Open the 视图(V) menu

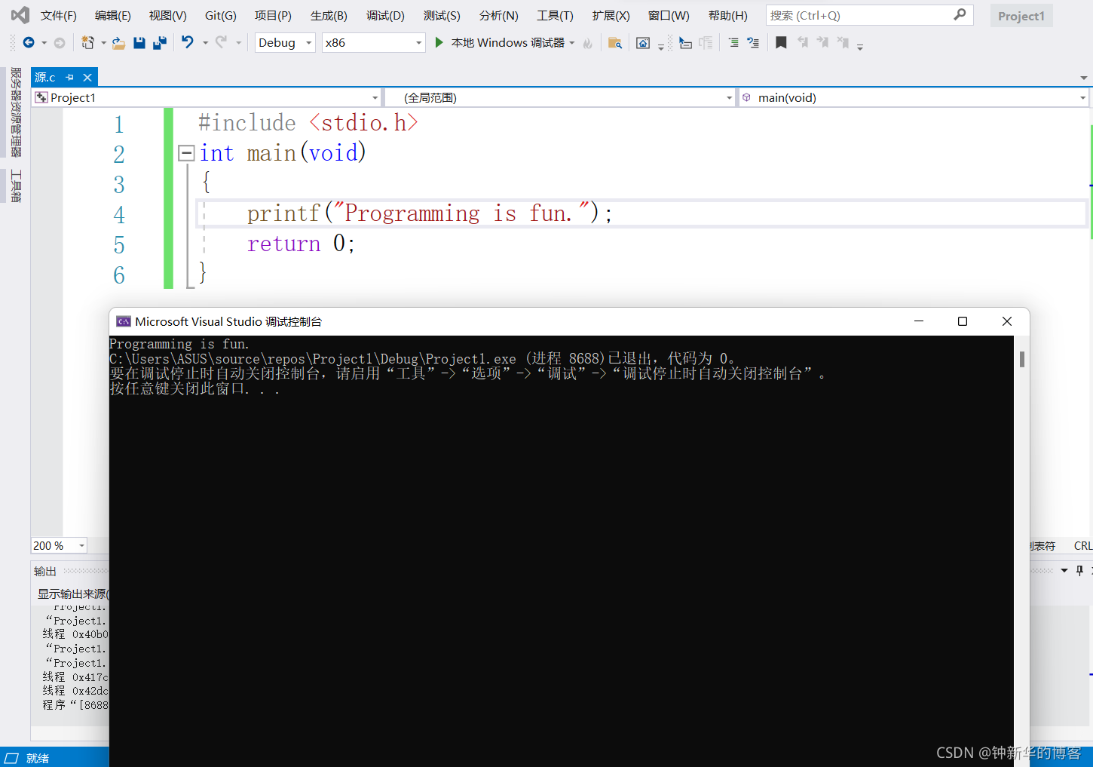click(x=167, y=15)
